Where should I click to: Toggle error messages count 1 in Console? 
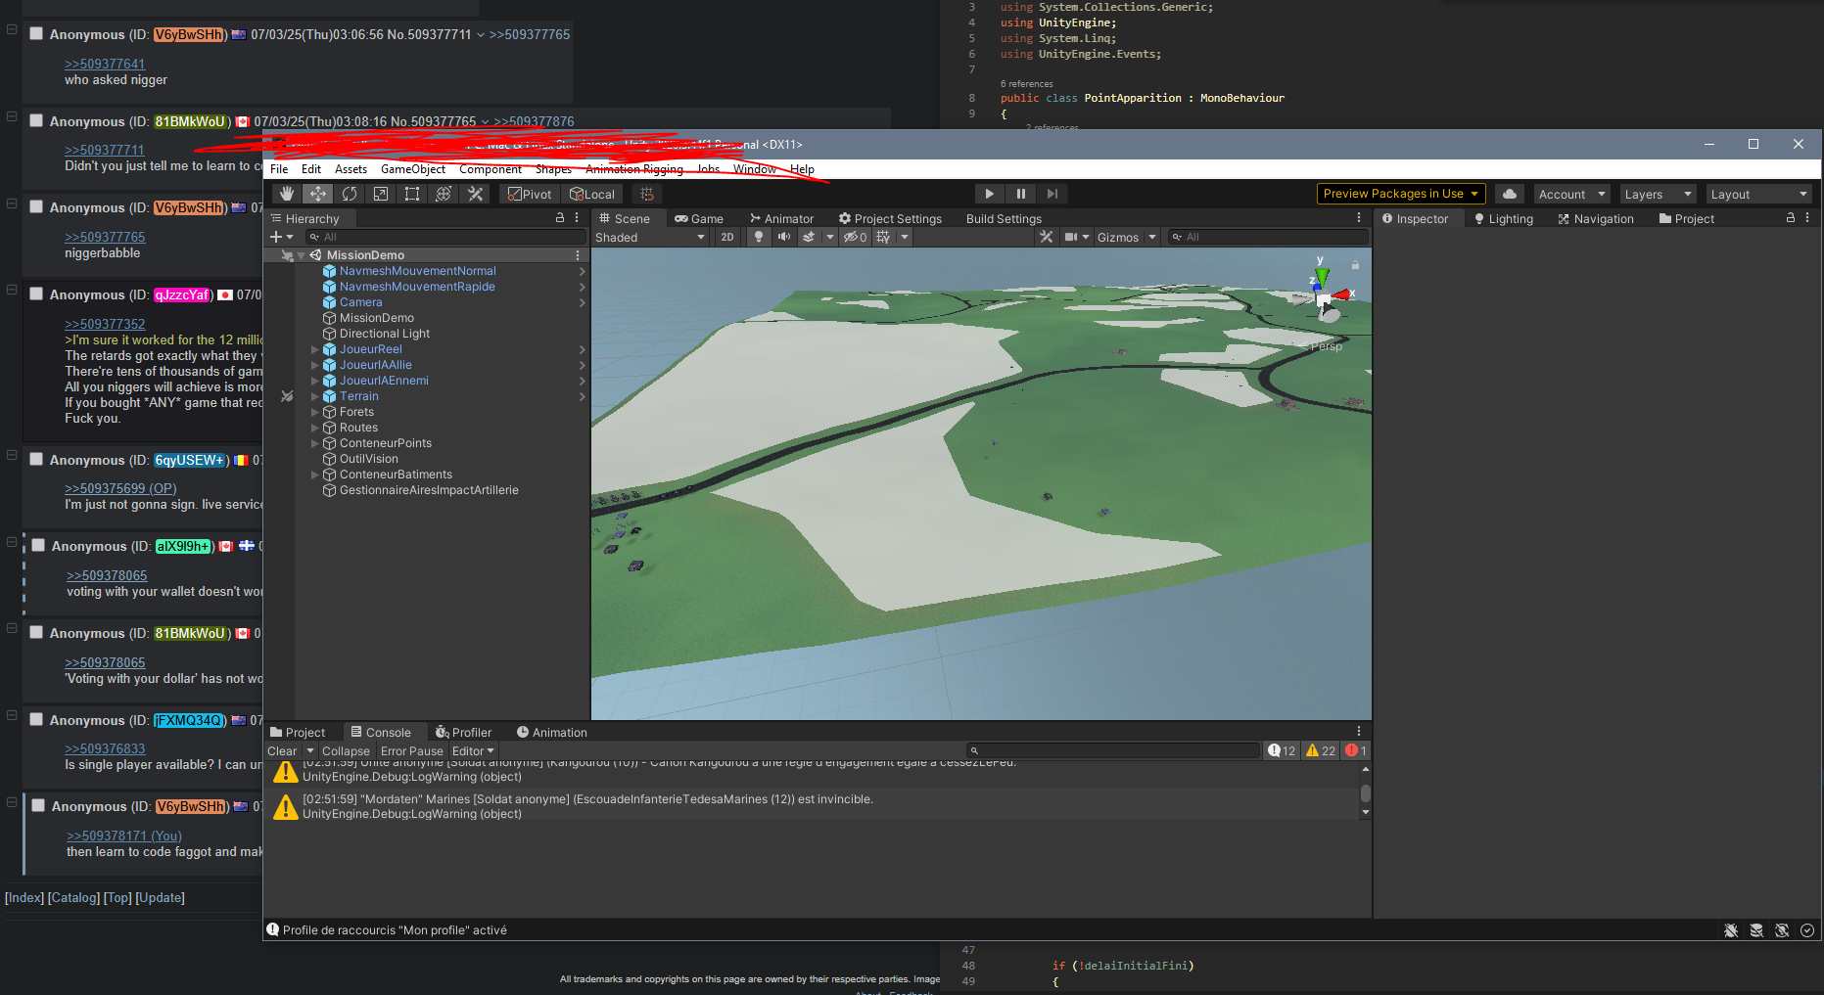click(1356, 750)
